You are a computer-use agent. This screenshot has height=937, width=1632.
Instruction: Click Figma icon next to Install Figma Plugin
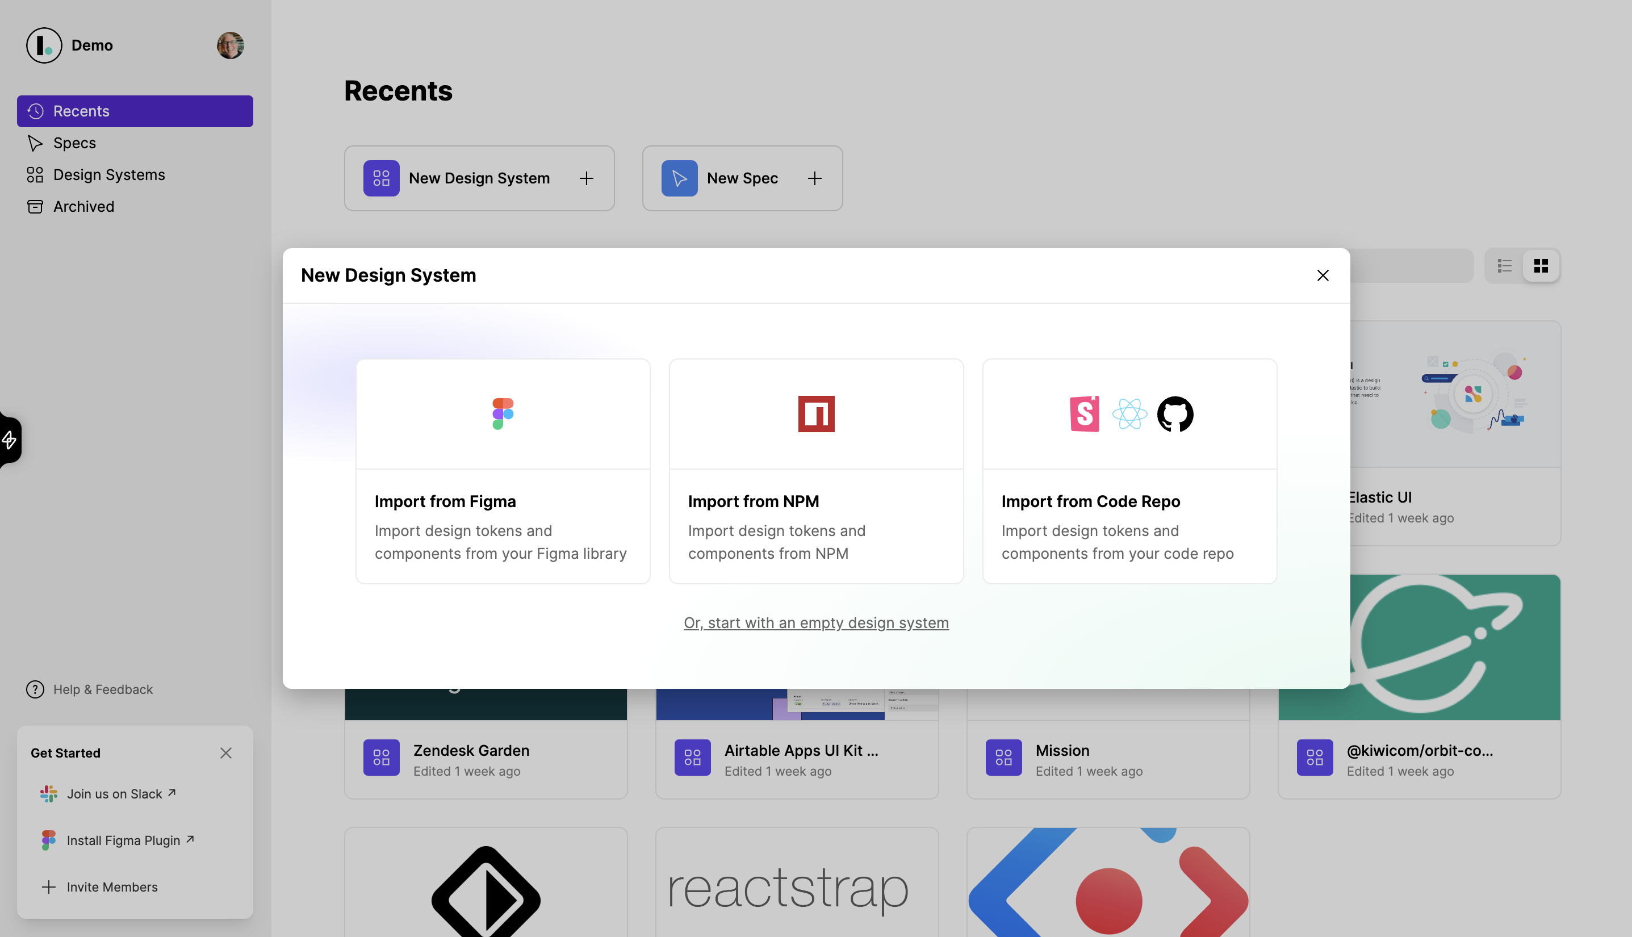[x=49, y=840]
